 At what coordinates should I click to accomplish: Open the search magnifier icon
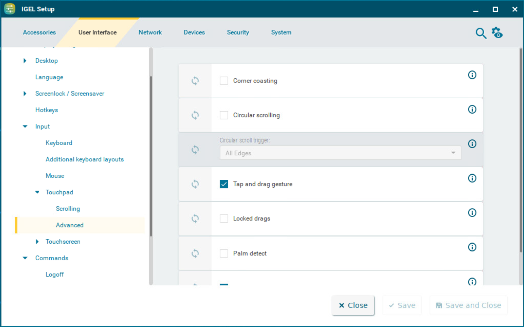click(x=481, y=33)
